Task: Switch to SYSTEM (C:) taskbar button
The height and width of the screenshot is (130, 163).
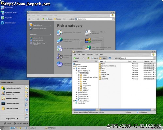Action: click(x=51, y=128)
